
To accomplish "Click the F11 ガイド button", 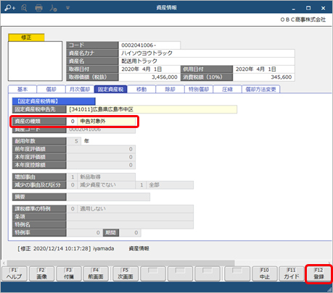I will [x=292, y=273].
